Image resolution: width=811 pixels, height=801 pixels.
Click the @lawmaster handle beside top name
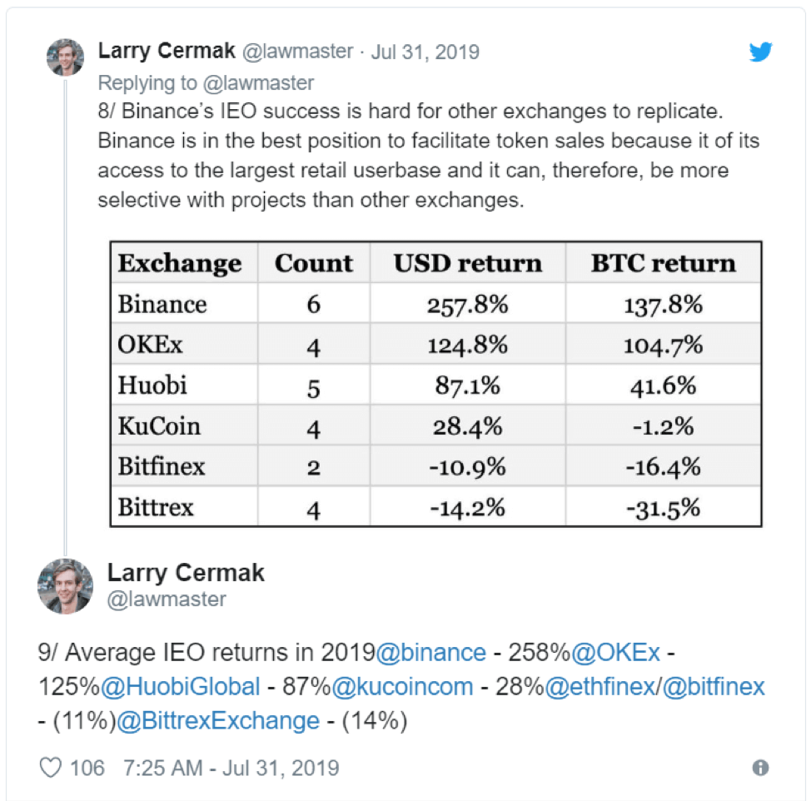point(298,51)
